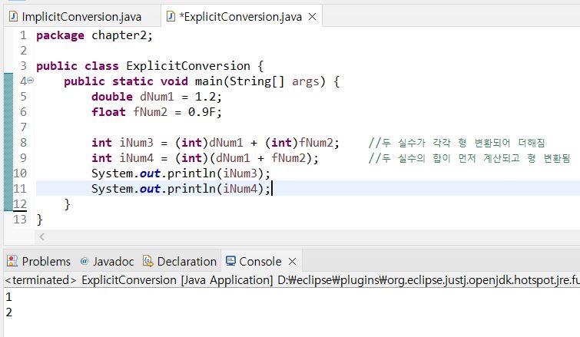Click the Declaration view icon

148,261
